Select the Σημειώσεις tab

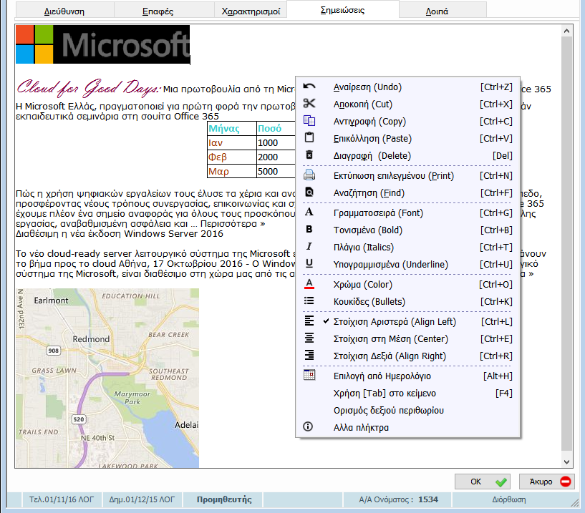tap(342, 10)
